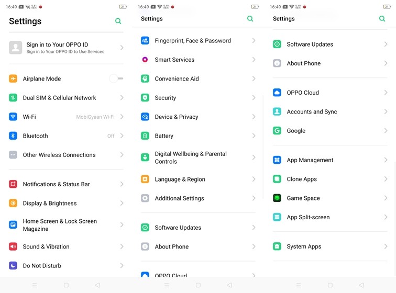Tap the System Apps icon
The width and height of the screenshot is (396, 293).
(x=277, y=246)
